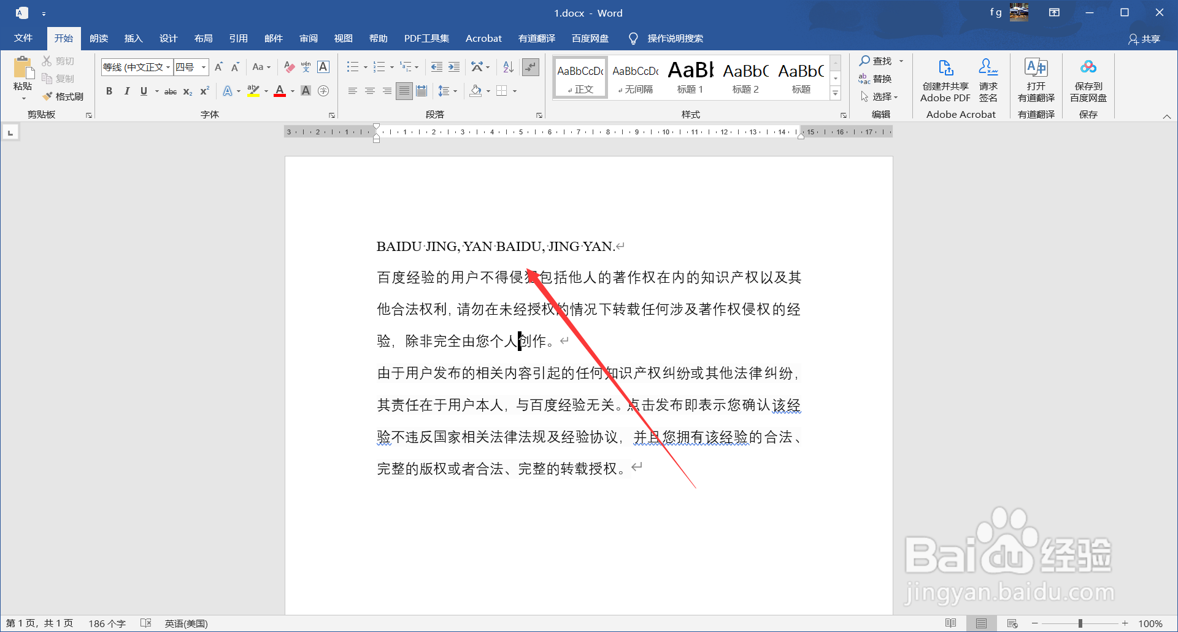Toggle center alignment for paragraph
Screen dimensions: 1178x632
click(x=369, y=91)
